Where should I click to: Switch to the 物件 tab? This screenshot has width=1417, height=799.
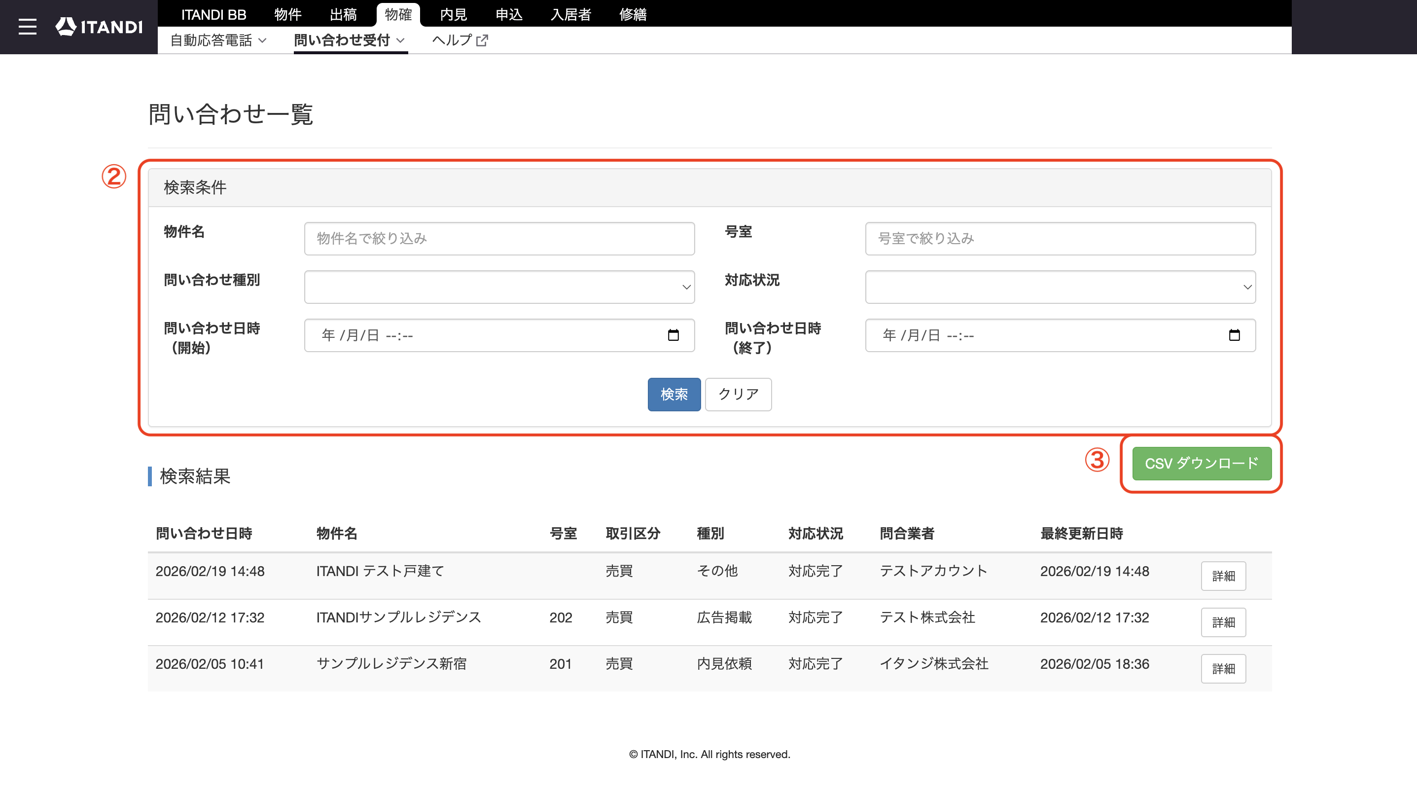(x=288, y=14)
